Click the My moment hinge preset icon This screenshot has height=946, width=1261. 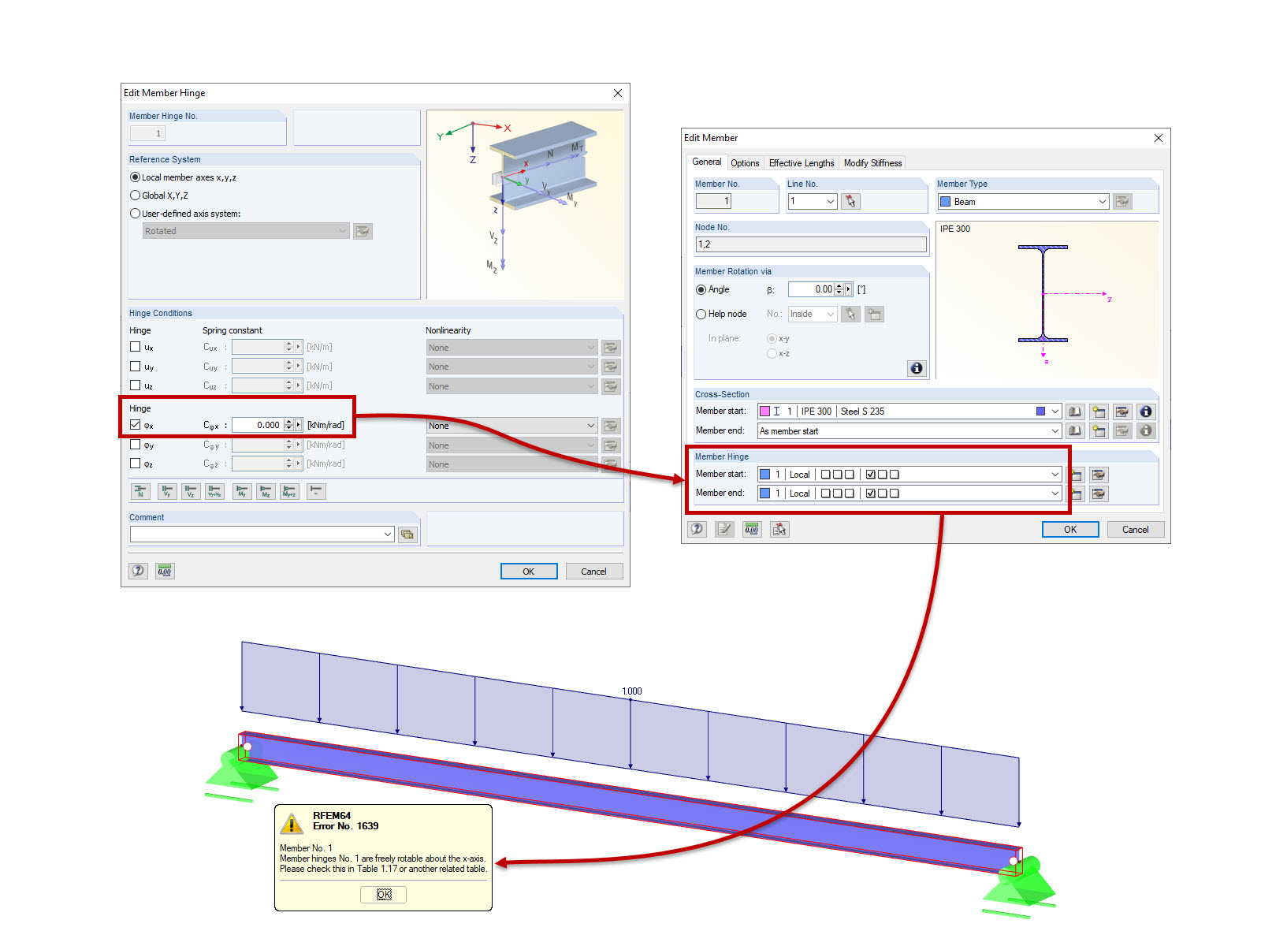pyautogui.click(x=242, y=491)
